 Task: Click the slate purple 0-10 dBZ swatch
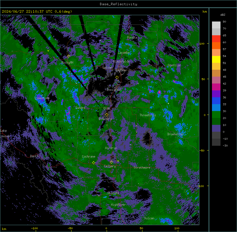pos(216,128)
